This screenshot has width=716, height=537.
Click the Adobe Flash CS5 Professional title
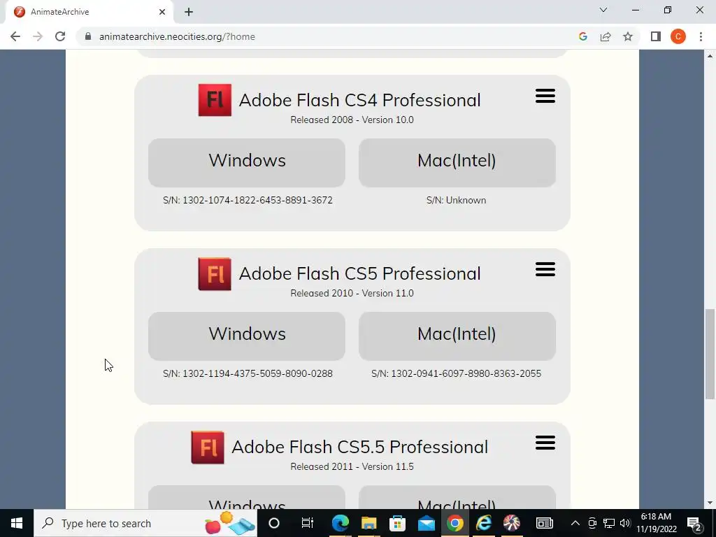pos(360,273)
